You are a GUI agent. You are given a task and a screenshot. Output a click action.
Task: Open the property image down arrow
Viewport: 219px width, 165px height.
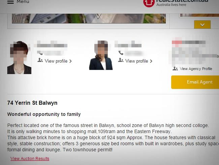coord(98,16)
